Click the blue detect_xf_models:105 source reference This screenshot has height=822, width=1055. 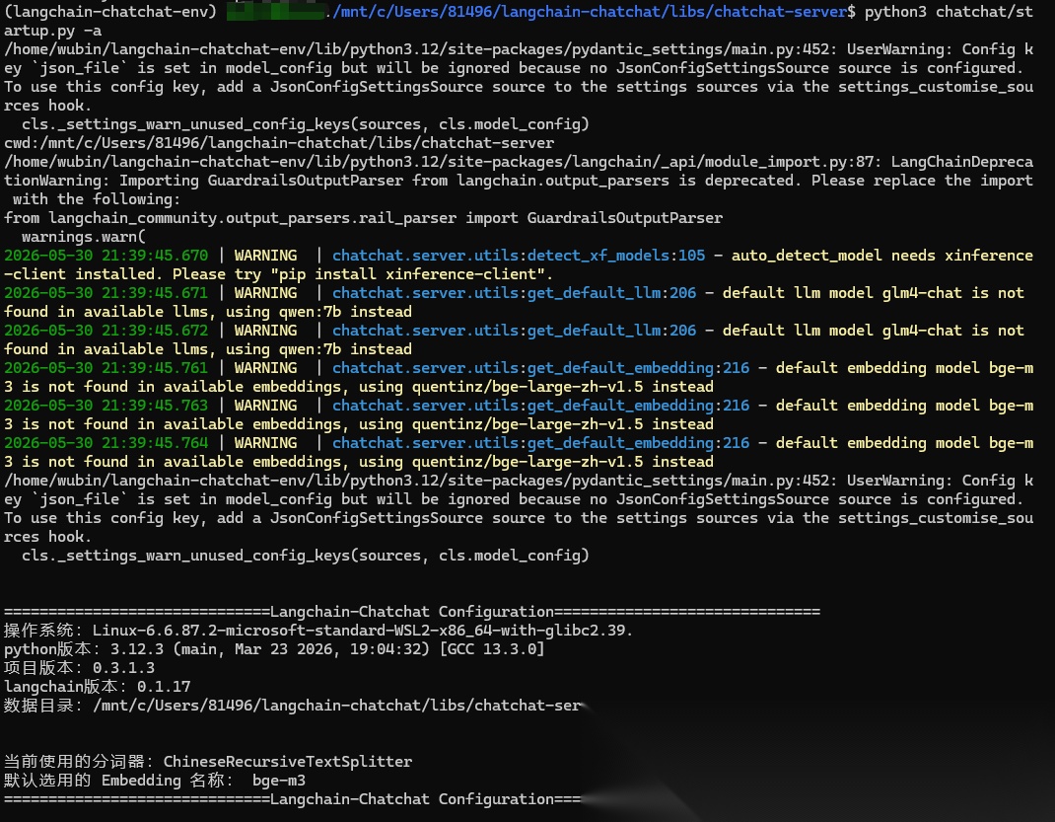pos(519,256)
